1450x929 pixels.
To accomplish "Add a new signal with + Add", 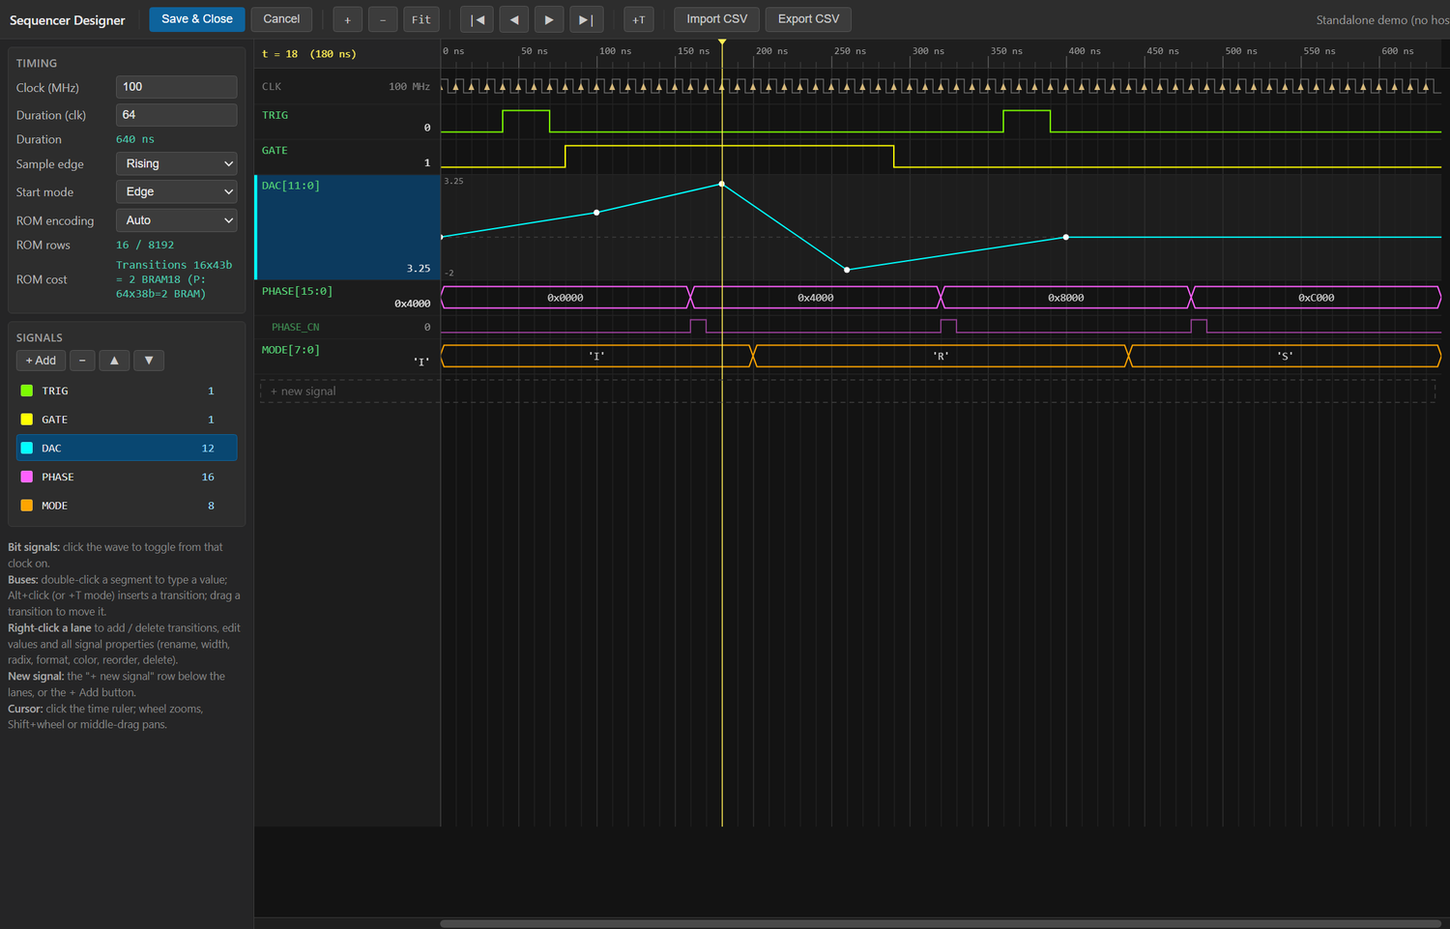I will [x=41, y=361].
